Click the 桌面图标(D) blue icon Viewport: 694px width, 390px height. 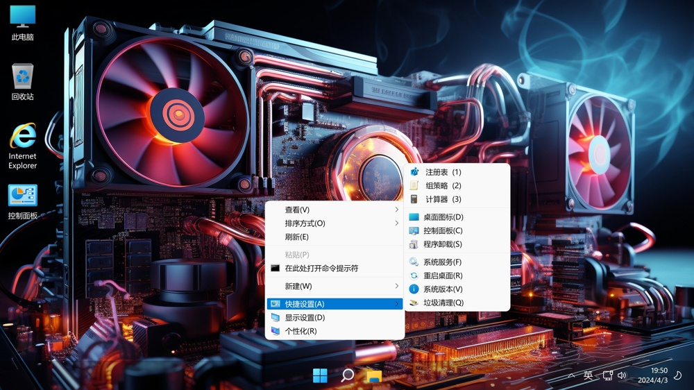click(x=414, y=217)
